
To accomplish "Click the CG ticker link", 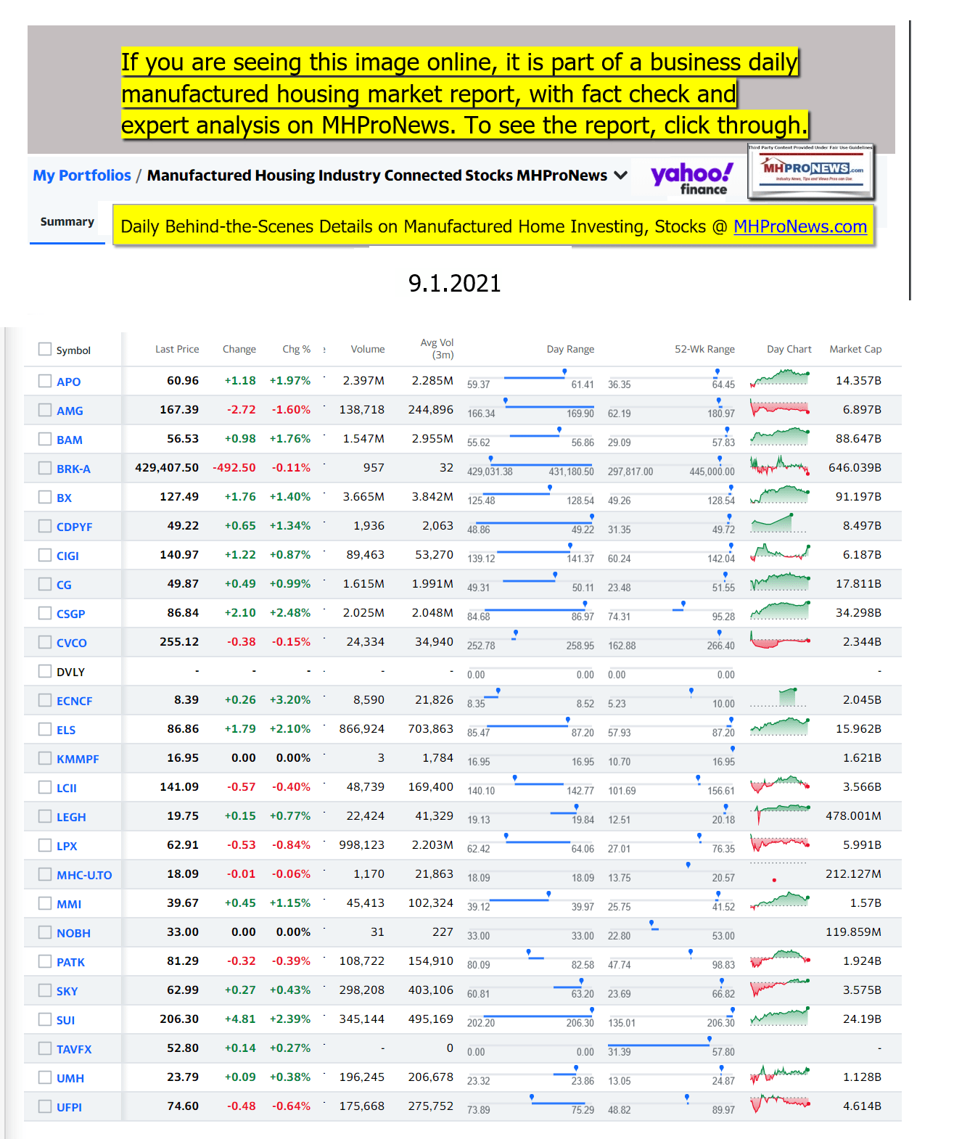I will [64, 585].
